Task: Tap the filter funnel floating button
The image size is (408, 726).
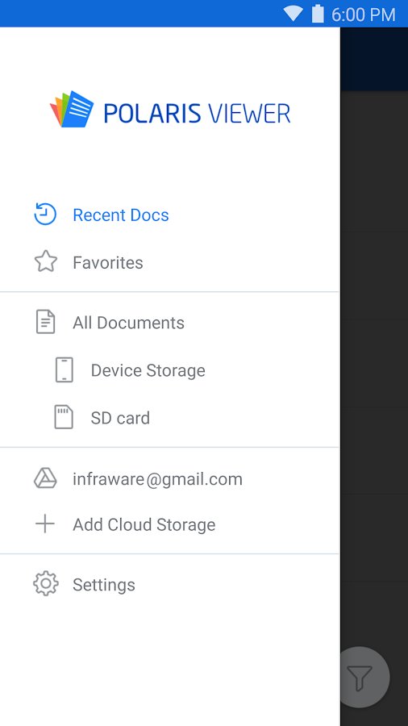Action: click(x=360, y=678)
